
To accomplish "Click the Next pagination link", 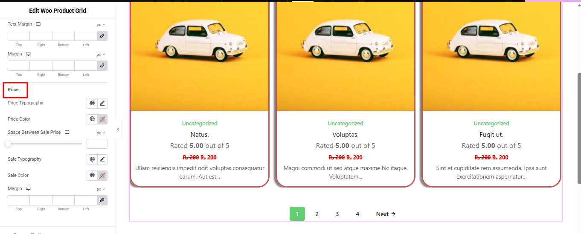I will [386, 214].
